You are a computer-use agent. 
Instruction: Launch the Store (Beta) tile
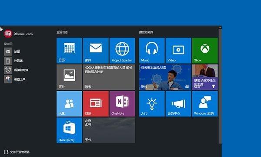coord(69,130)
